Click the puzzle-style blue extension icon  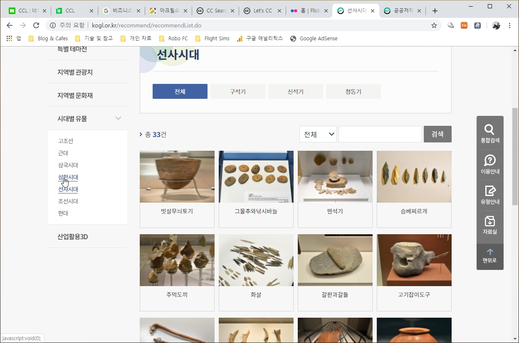(477, 25)
